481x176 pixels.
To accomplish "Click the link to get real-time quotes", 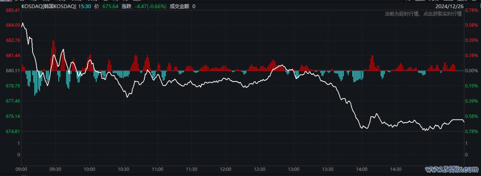I will (424, 14).
